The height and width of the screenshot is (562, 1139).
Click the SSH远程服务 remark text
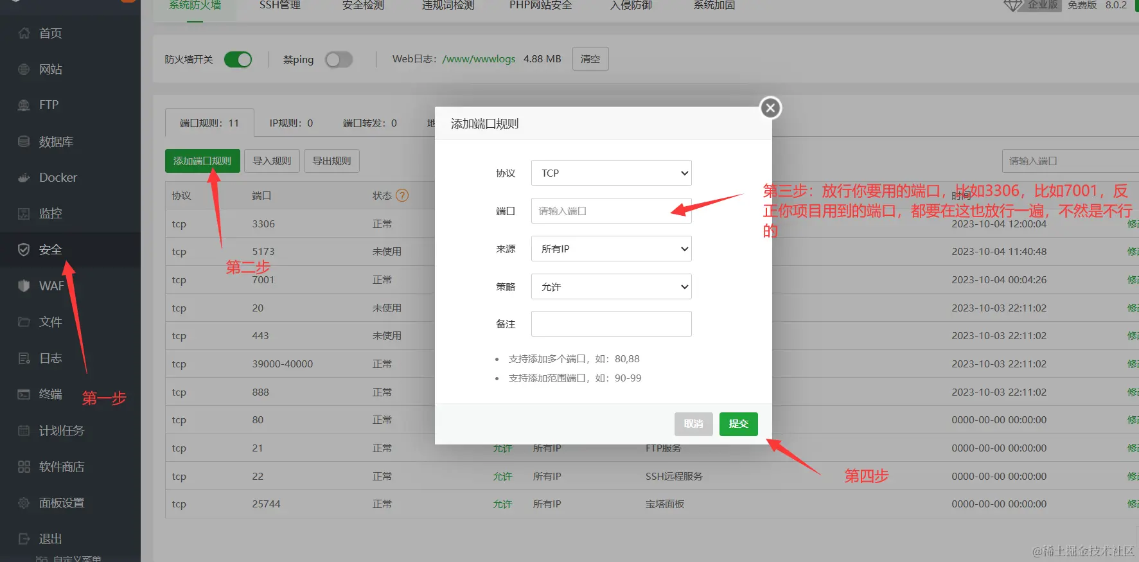[674, 477]
